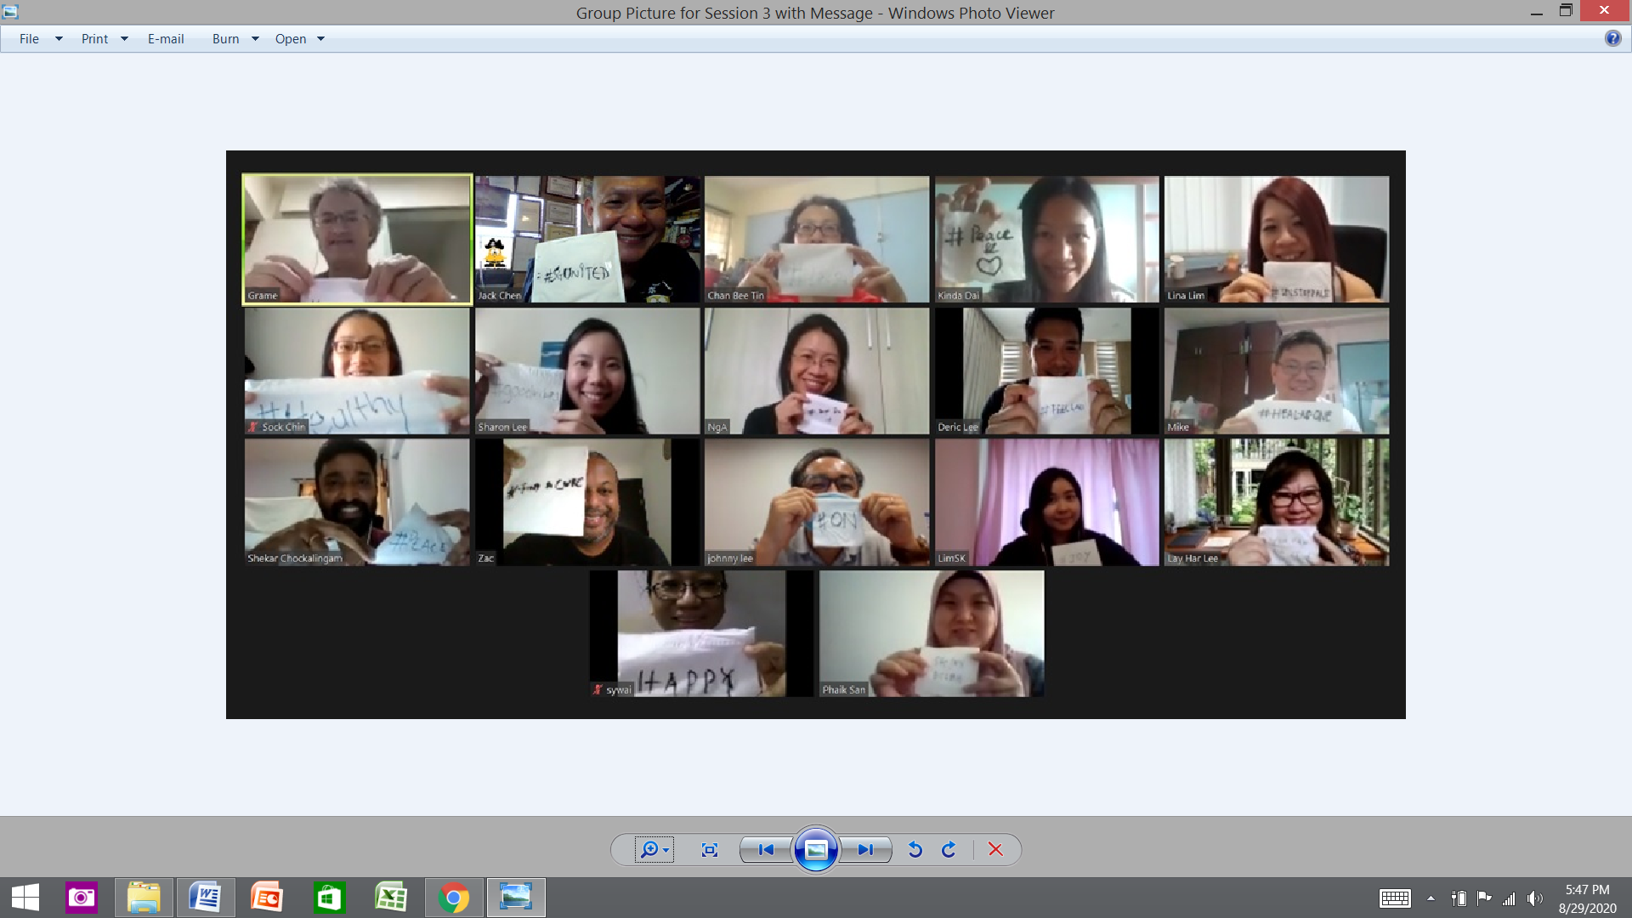The width and height of the screenshot is (1632, 918).
Task: Open the Open with dropdown
Action: 320,38
